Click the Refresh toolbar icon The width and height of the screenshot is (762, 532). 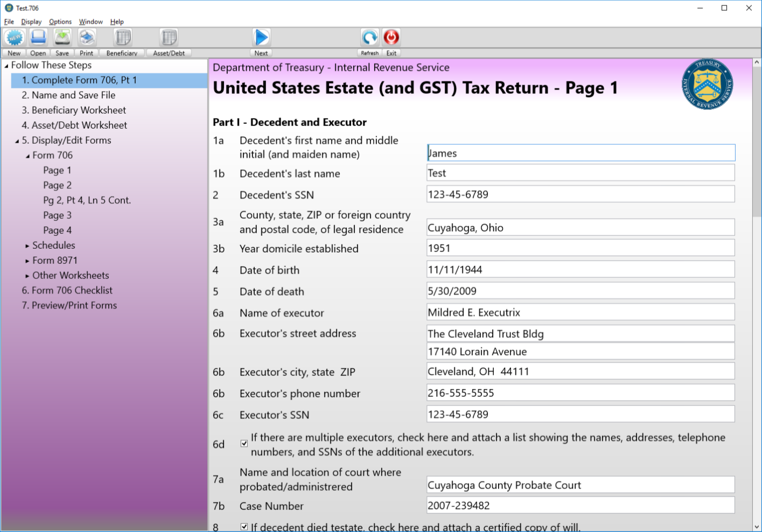(x=369, y=37)
